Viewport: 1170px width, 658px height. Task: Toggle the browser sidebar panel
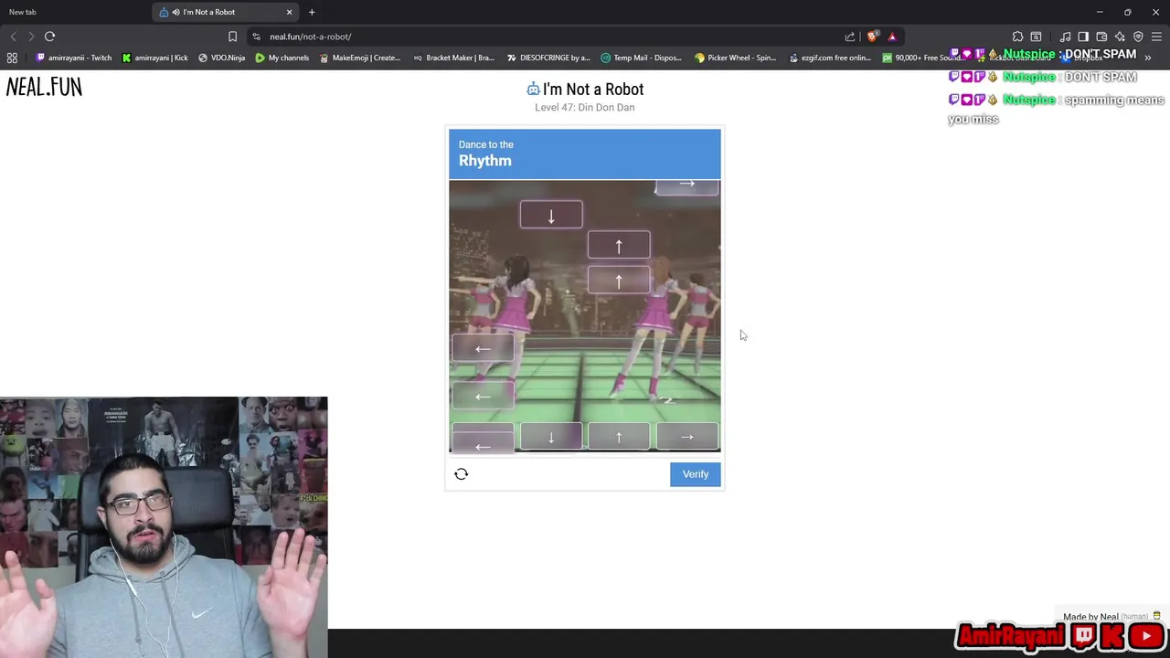[1083, 37]
